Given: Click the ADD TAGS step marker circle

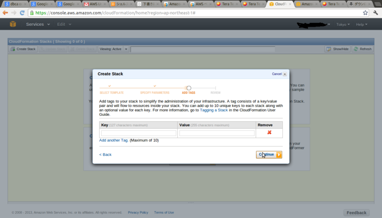Looking at the screenshot, I should [x=189, y=88].
